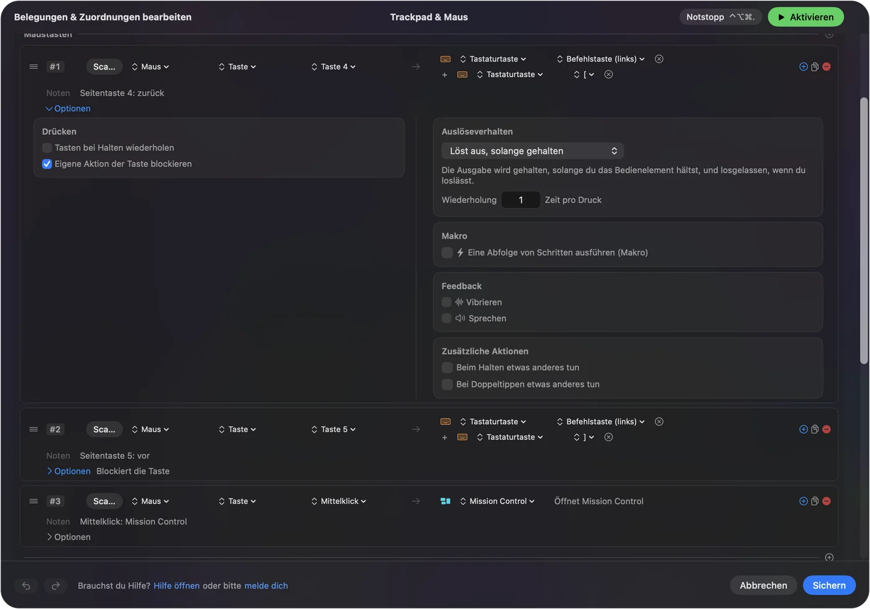Add an action to mapping #3 (blue plus)

click(x=804, y=501)
